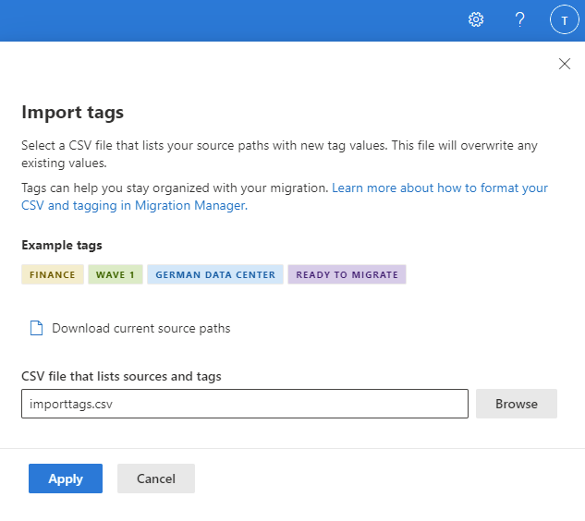This screenshot has height=521, width=585.
Task: Select the FINANCE example tag
Action: [53, 274]
